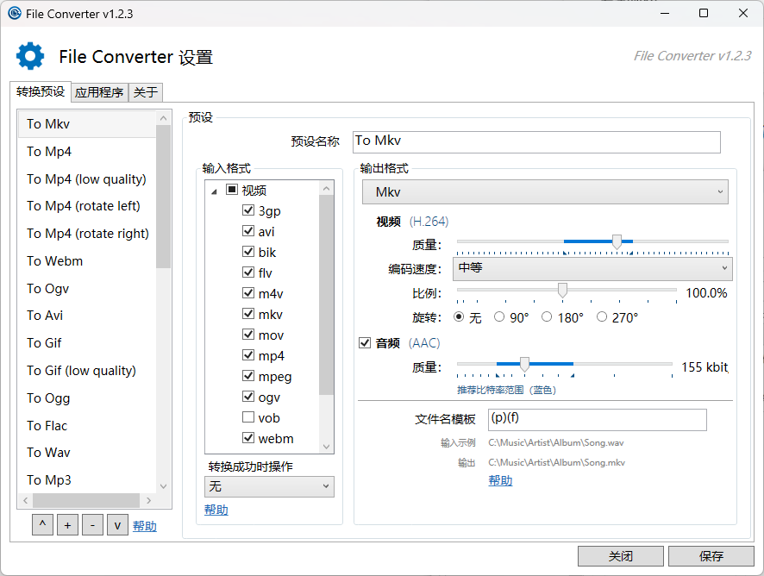Click preset list scroll left arrow

(x=26, y=500)
